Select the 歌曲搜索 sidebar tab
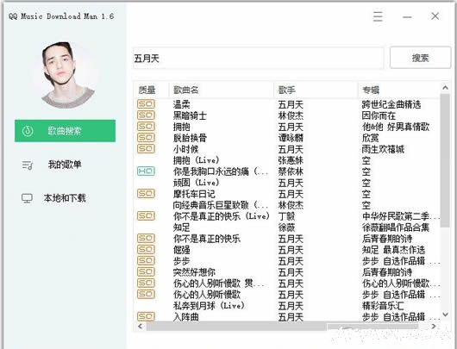The width and height of the screenshot is (457, 349). [65, 131]
